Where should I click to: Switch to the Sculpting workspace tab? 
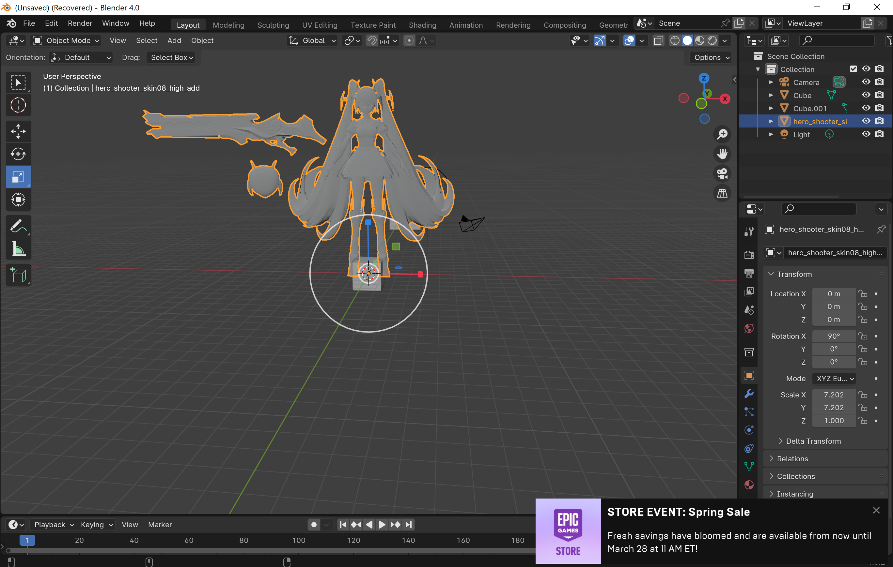point(273,25)
